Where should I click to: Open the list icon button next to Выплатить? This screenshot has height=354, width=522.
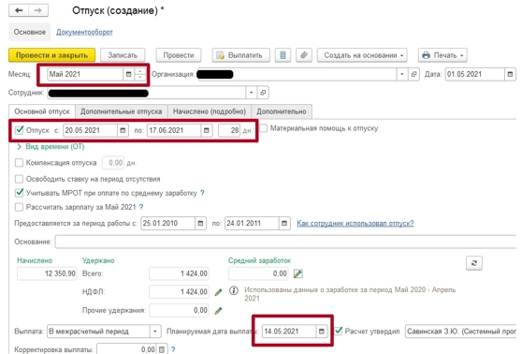pos(283,55)
